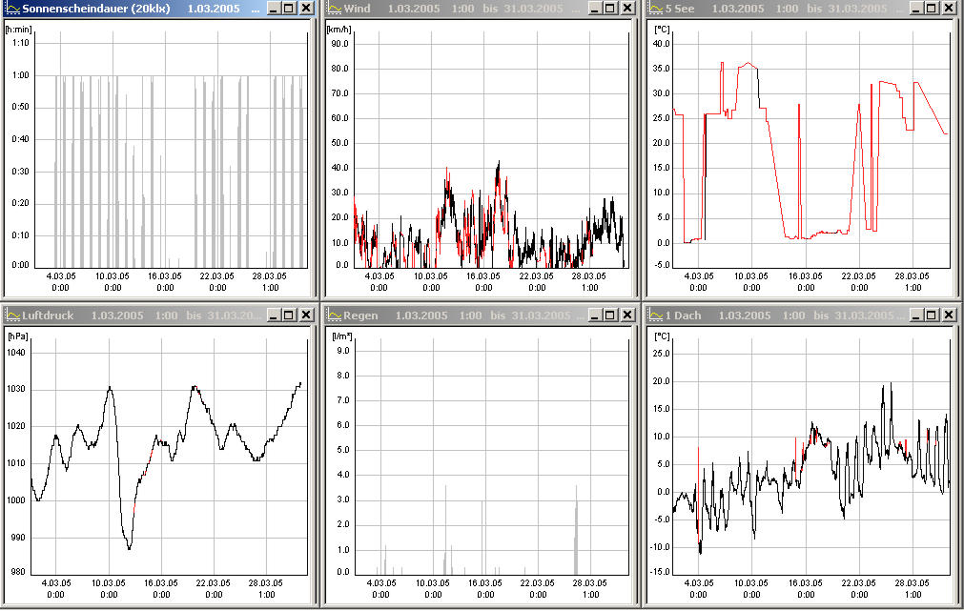The width and height of the screenshot is (964, 611).
Task: Click the 16.03.05 date label in Wind
Action: point(483,276)
